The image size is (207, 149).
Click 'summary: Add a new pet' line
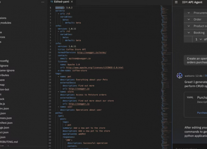tap(84, 128)
